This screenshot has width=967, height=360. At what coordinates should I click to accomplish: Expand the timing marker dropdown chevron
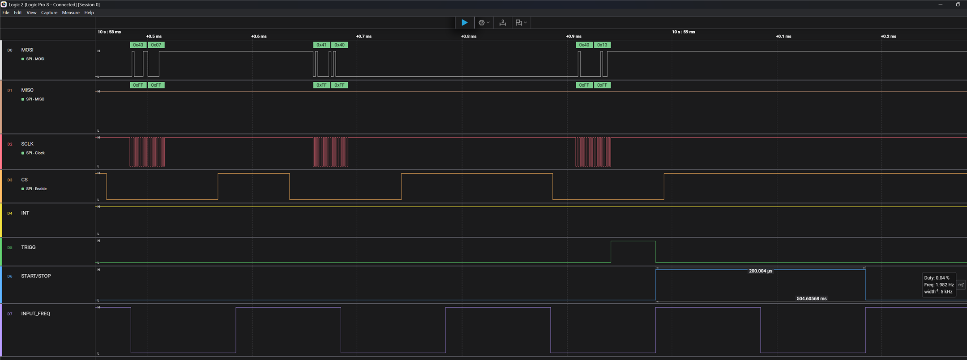point(526,22)
